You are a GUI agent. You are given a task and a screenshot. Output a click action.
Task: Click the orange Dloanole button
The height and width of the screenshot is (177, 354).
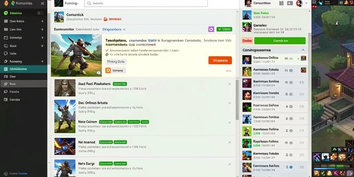click(220, 60)
